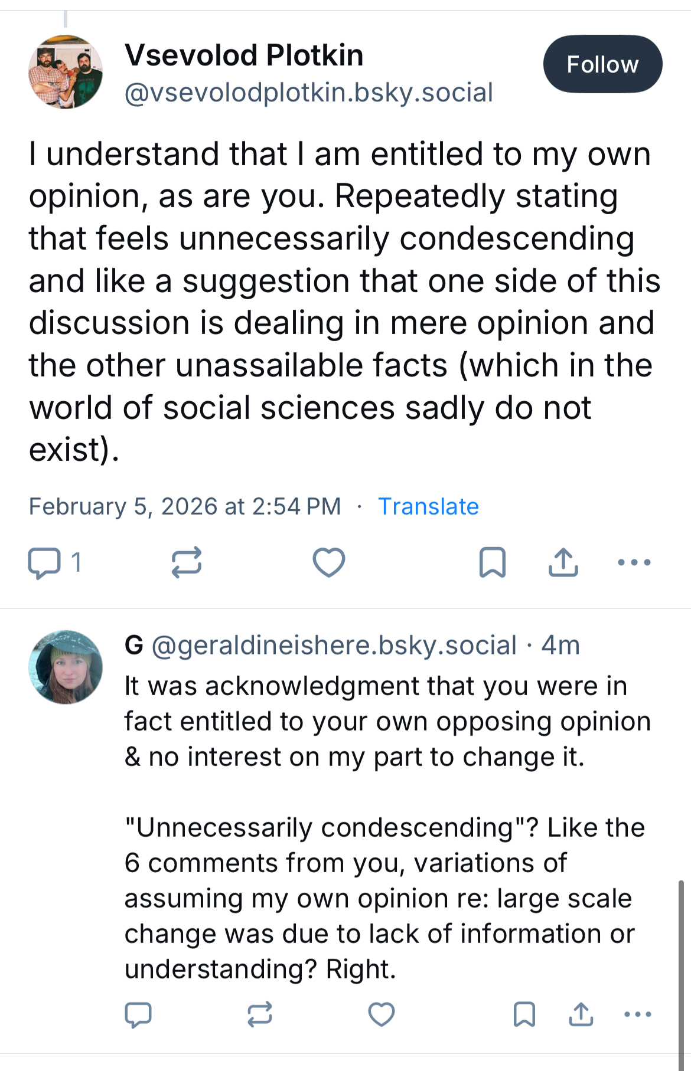This screenshot has height=1071, width=691.
Task: Like Geraldine's reply
Action: (382, 1015)
